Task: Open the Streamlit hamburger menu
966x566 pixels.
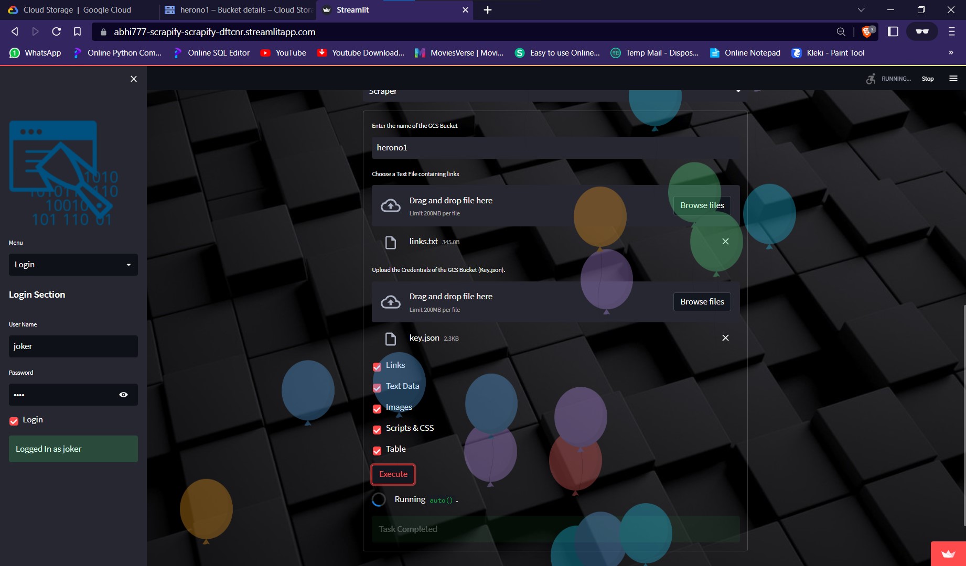Action: tap(953, 79)
